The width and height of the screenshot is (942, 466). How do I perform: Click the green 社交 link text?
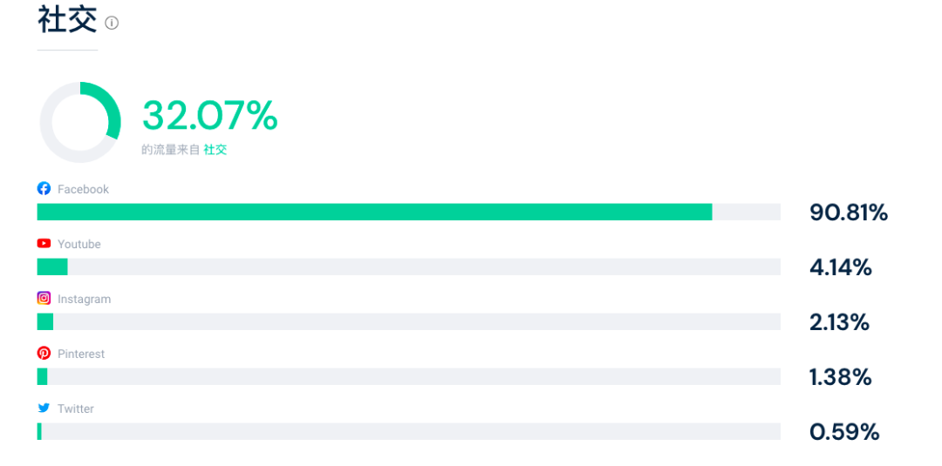click(215, 150)
